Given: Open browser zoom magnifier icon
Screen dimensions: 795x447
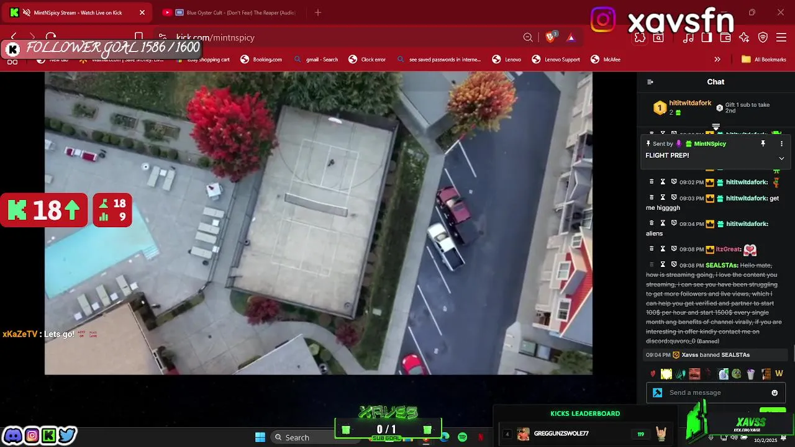Looking at the screenshot, I should [528, 37].
